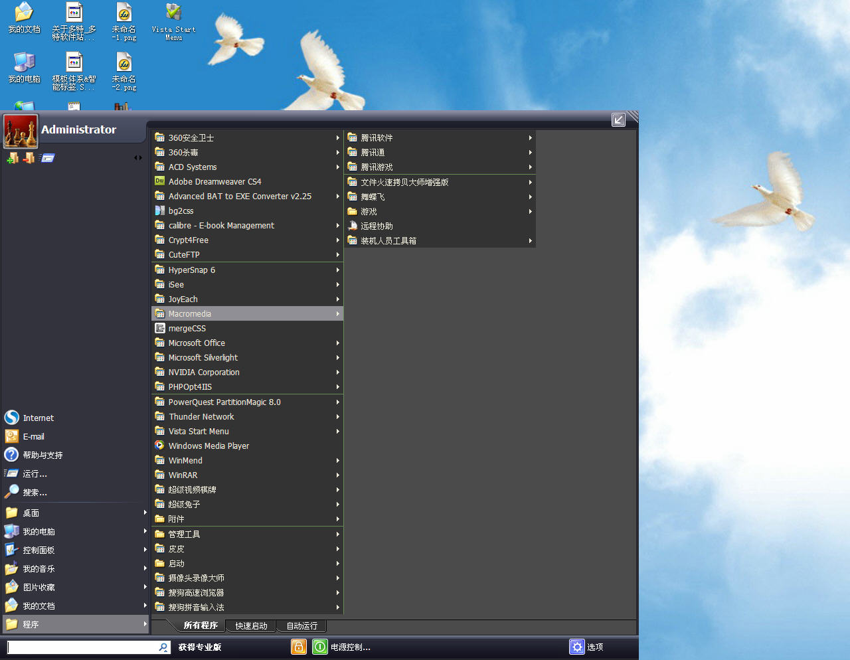The image size is (850, 660).
Task: Open 我的电脑 in the left panel
Action: [x=75, y=531]
